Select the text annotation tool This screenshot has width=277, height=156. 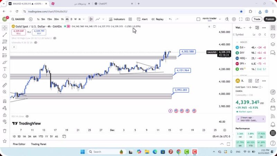click(5, 69)
